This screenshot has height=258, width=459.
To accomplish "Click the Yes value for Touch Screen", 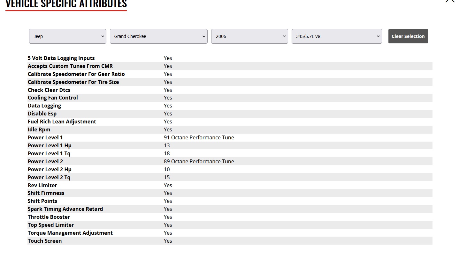I will [168, 241].
